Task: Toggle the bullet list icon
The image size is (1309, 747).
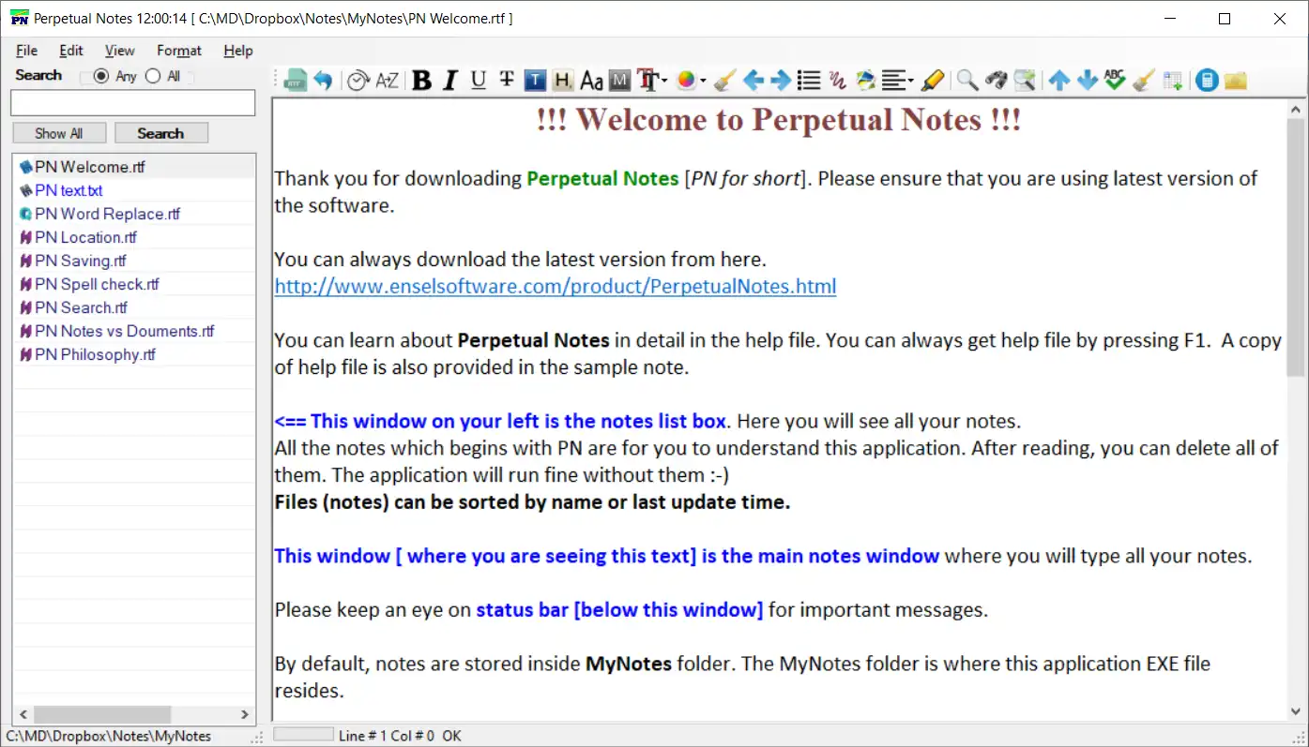Action: (x=809, y=81)
